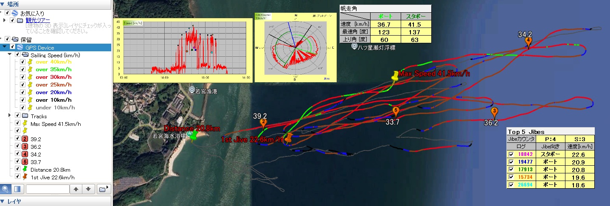Screen dimensions: 610x206
Task: Open the add folder button menu
Action: [x=102, y=189]
